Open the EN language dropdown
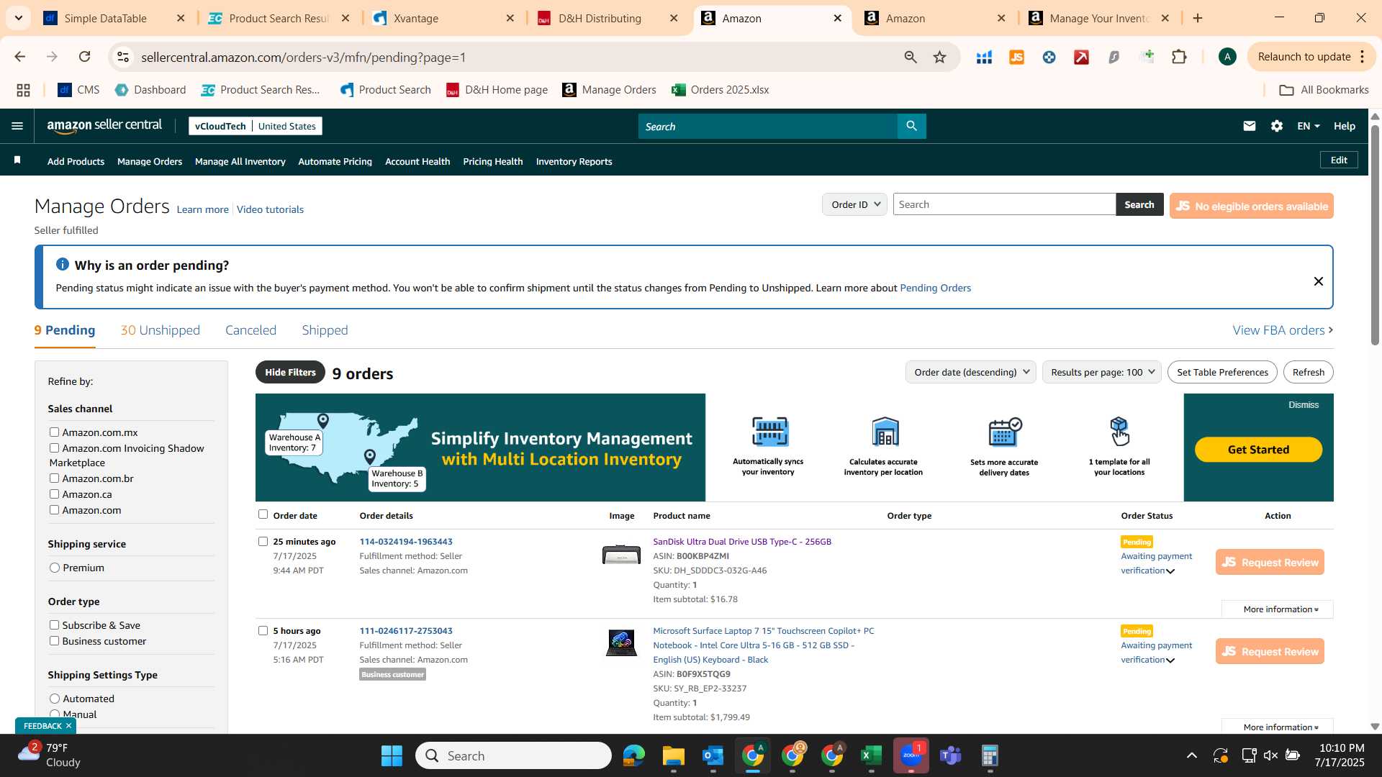This screenshot has height=777, width=1382. pos(1308,126)
